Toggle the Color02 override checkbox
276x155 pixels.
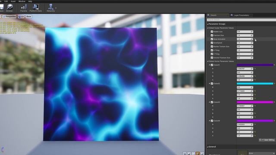coord(212,84)
